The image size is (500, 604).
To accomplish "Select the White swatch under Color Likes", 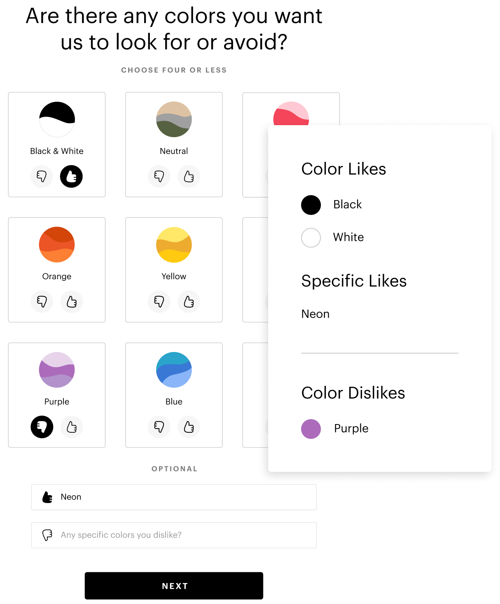I will tap(311, 238).
